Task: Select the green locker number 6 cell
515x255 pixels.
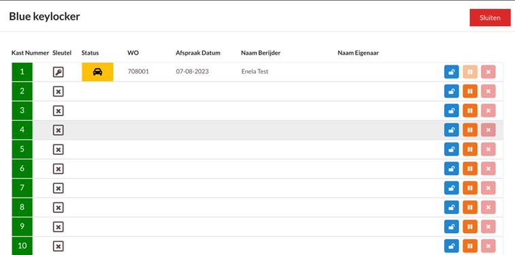Action: [x=22, y=168]
